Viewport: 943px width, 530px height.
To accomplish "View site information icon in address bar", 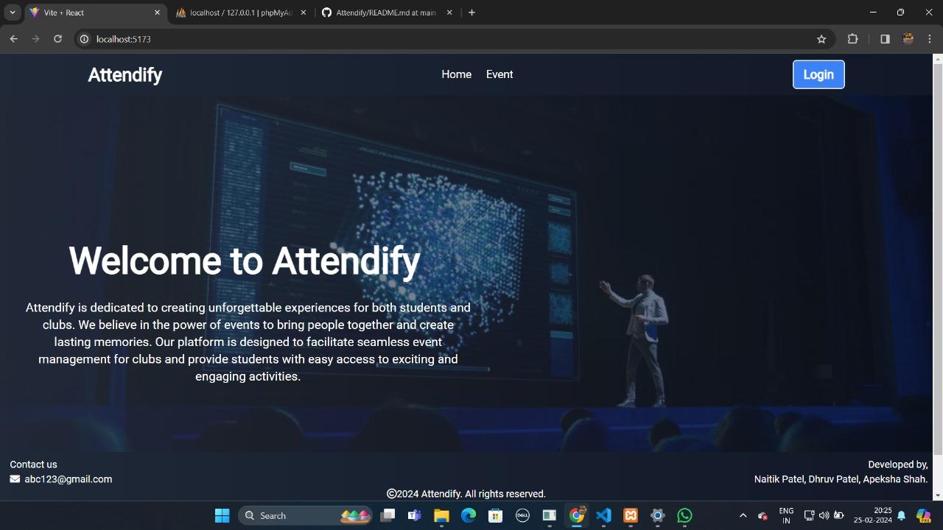I will [84, 39].
